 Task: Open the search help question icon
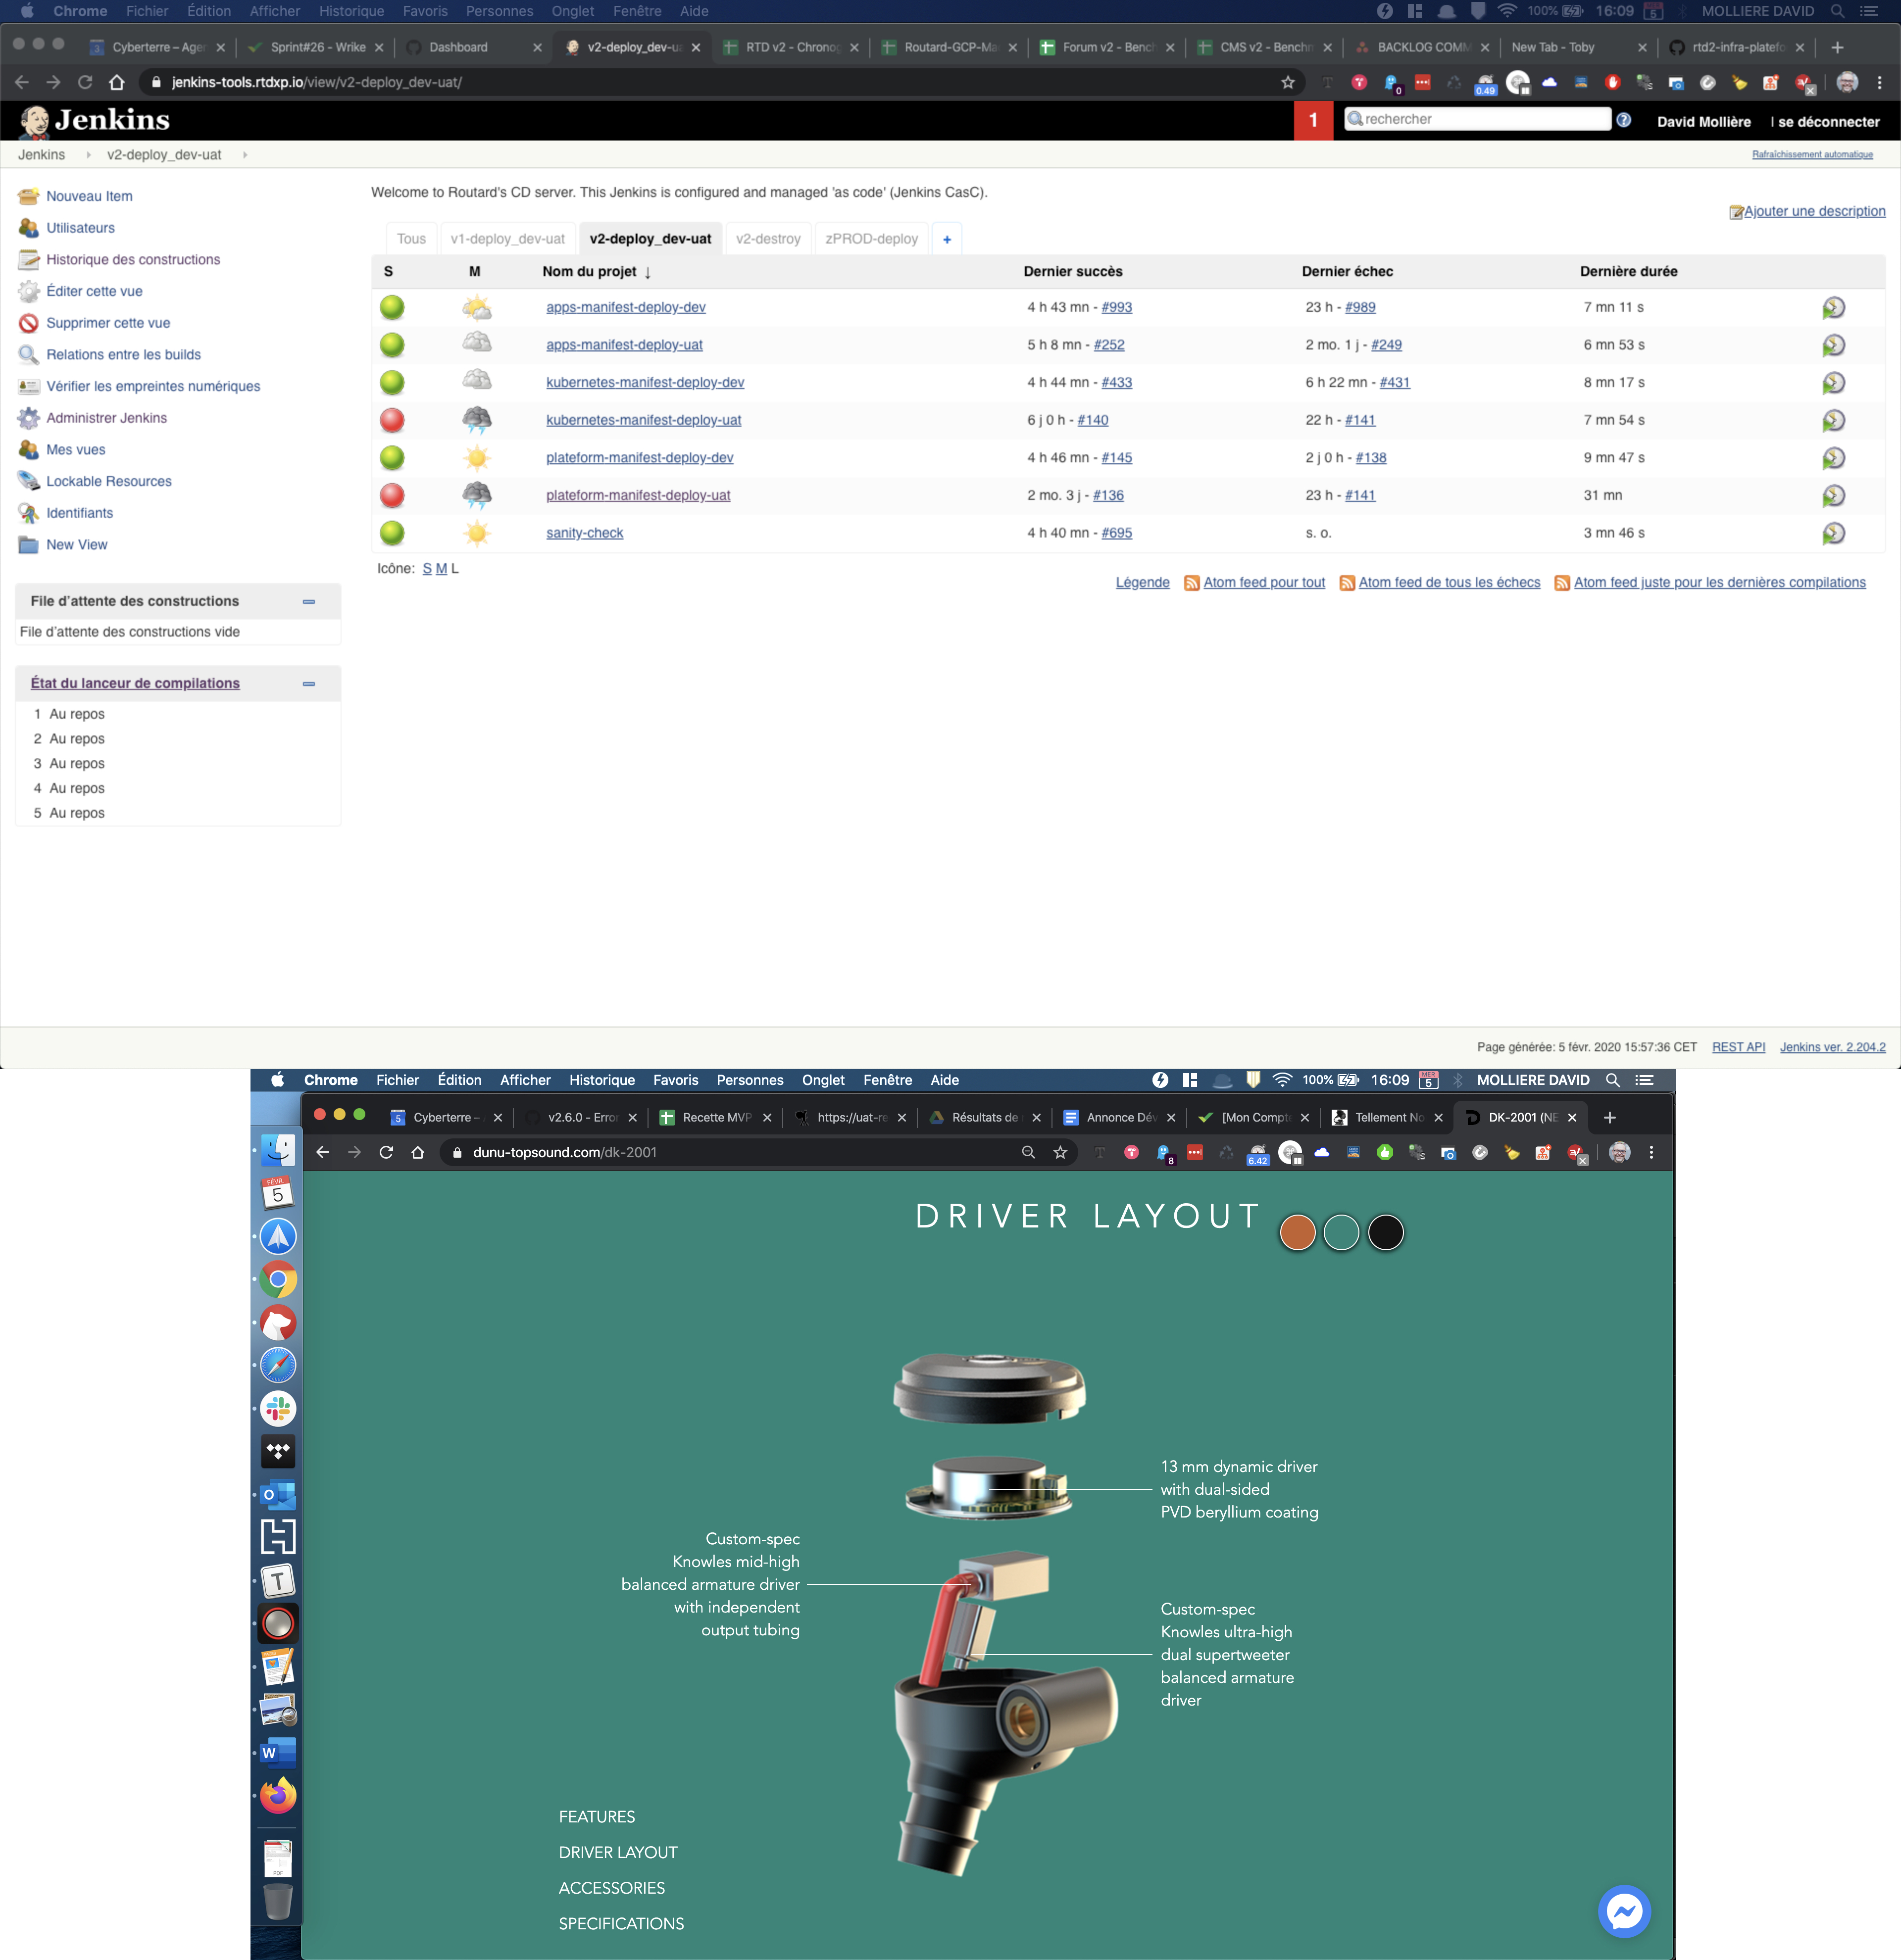(1624, 120)
